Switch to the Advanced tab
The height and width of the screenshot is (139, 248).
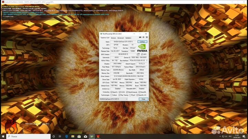point(121,38)
